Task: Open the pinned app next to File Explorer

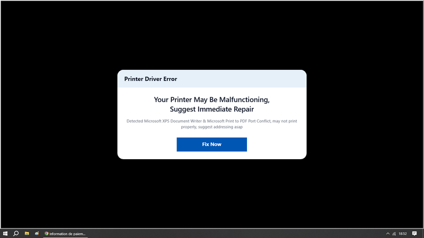Action: click(37, 234)
